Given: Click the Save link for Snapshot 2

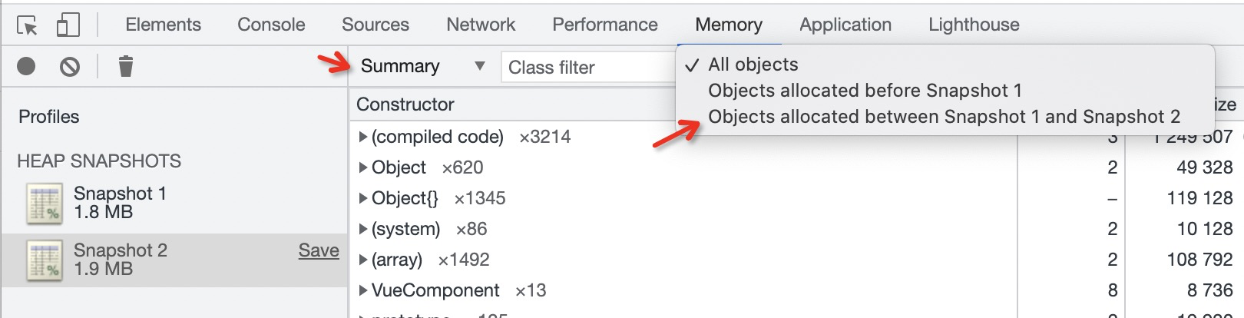Looking at the screenshot, I should 319,250.
